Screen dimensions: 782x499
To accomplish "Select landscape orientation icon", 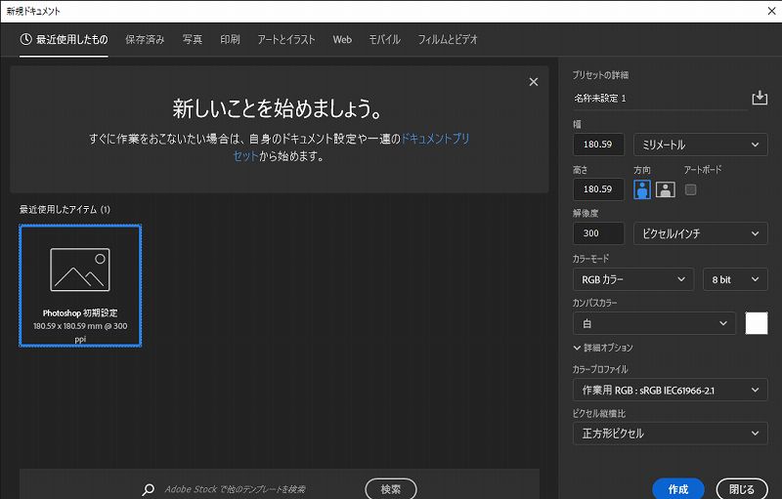I will pyautogui.click(x=666, y=189).
